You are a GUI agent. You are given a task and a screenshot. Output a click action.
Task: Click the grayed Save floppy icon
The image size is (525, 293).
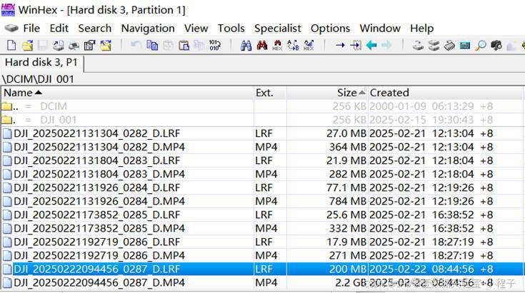click(43, 45)
